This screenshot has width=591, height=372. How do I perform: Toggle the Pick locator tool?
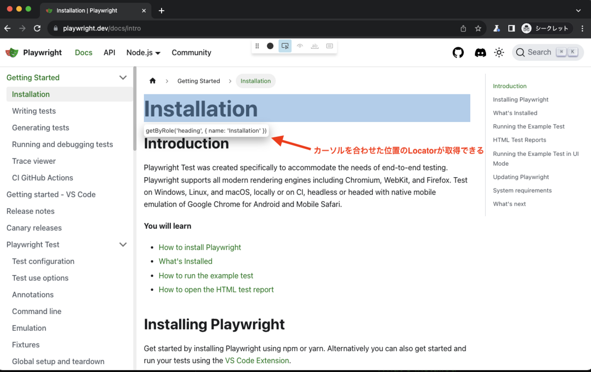click(285, 46)
